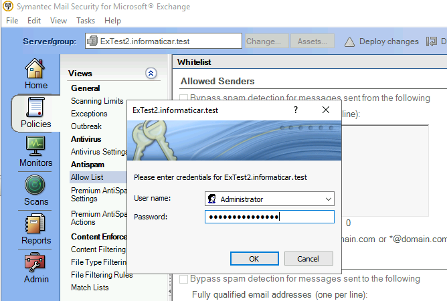Open the File menu
Screen dimensions: 447x301
point(12,21)
